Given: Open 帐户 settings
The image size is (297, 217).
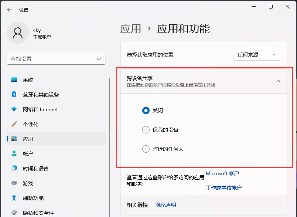Looking at the screenshot, I should click(28, 153).
